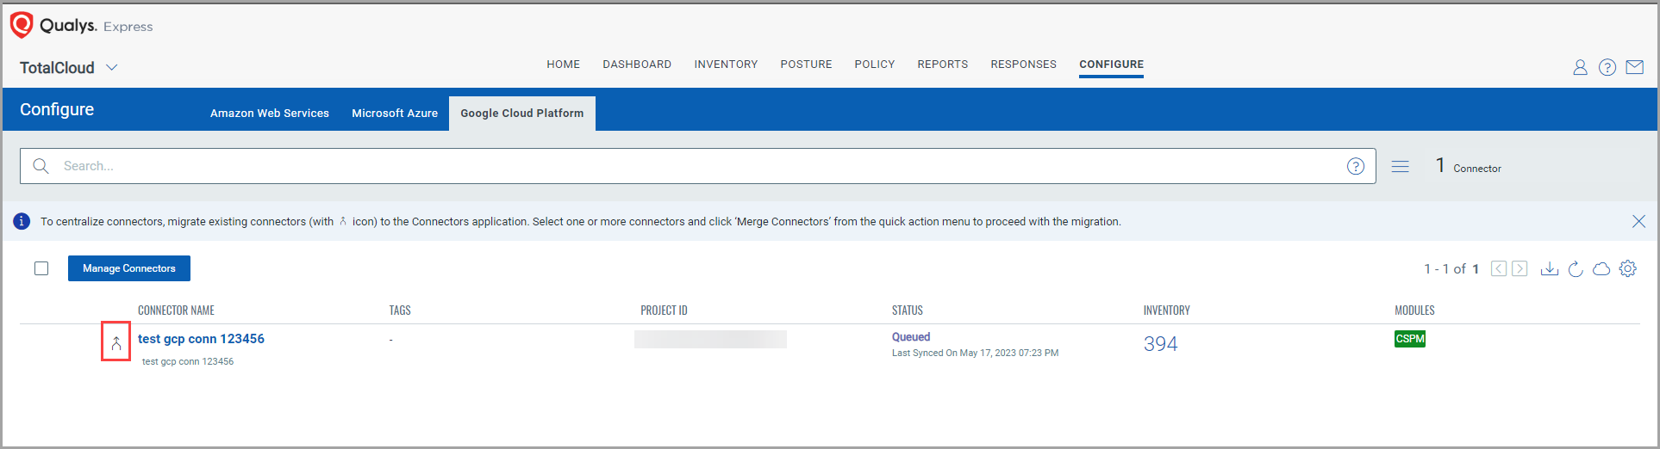
Task: Click the cloud icon in toolbar
Action: click(x=1601, y=268)
